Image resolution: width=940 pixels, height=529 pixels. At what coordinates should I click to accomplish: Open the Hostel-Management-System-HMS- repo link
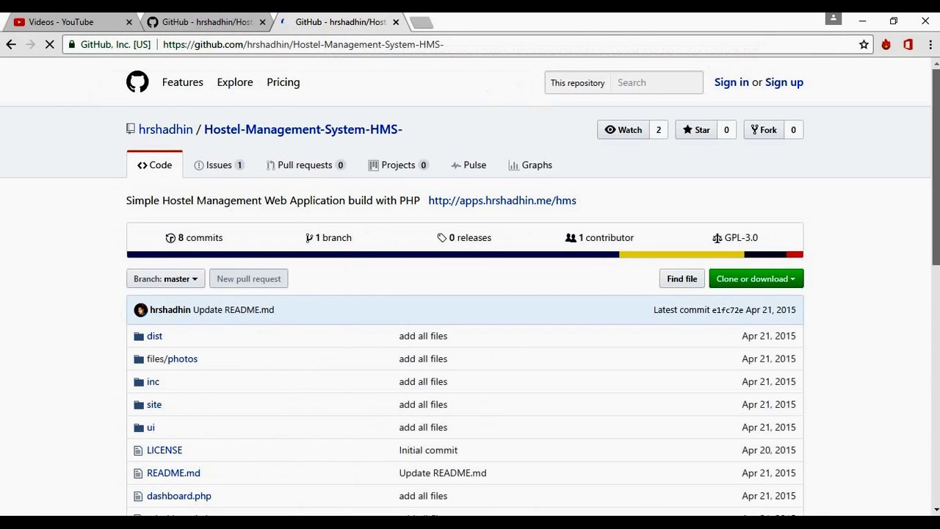[x=303, y=129]
